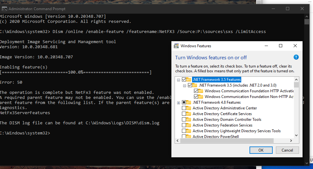Click the horizontal scrollbar thumb in feature list

pos(227,140)
